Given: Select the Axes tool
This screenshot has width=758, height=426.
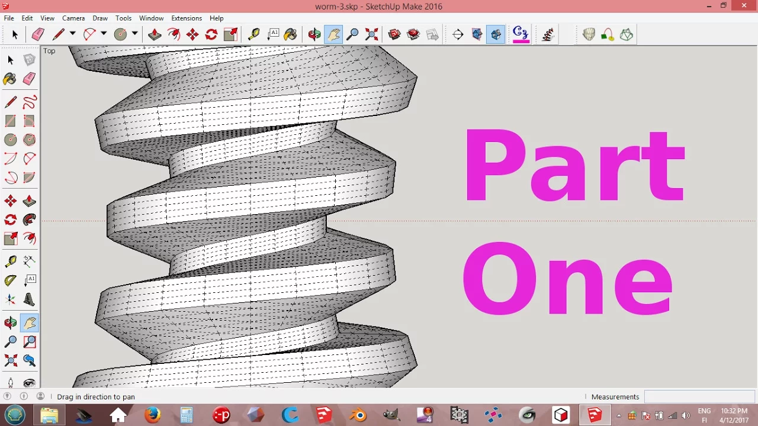Looking at the screenshot, I should (11, 299).
